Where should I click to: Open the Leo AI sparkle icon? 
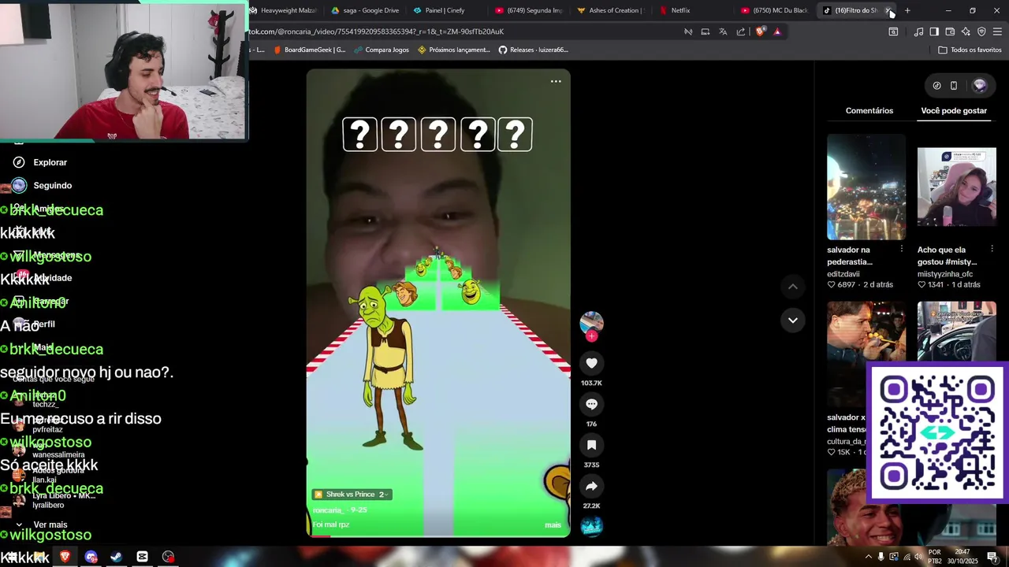pyautogui.click(x=966, y=31)
